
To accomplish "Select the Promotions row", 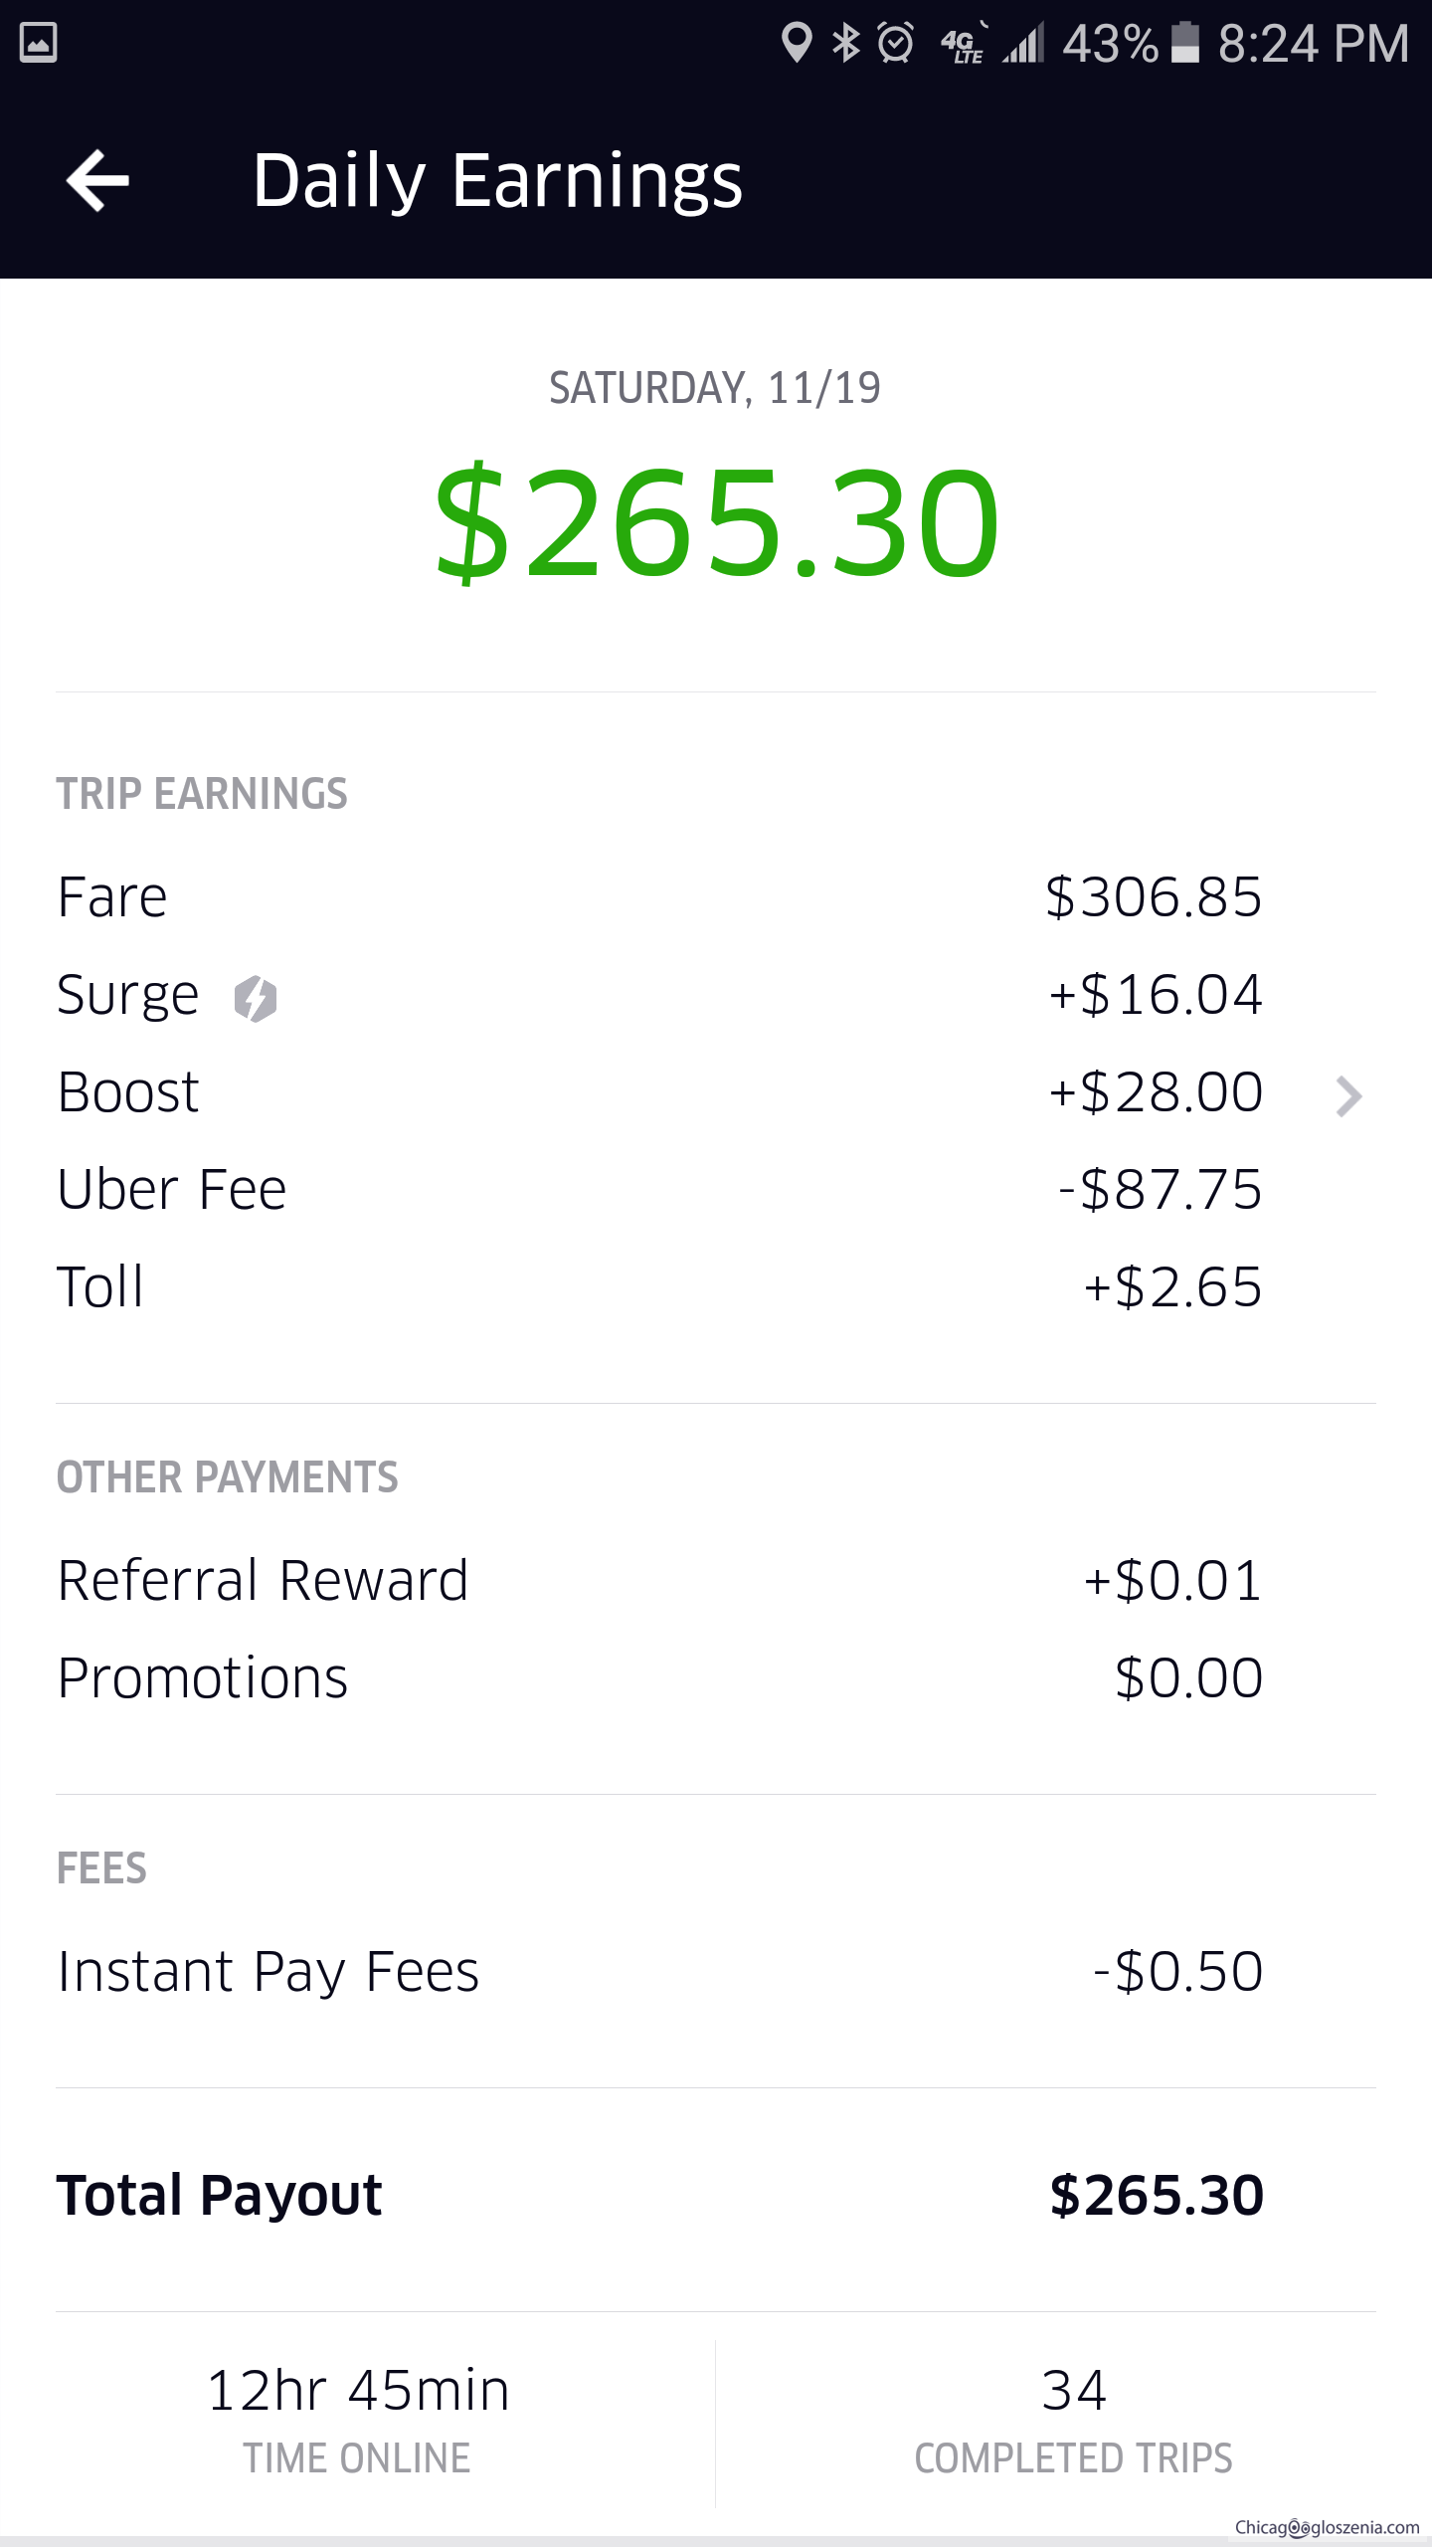I will pos(656,1677).
